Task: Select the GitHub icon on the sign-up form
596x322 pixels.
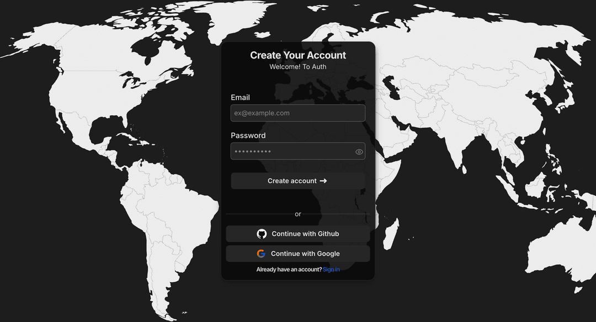Action: point(261,233)
